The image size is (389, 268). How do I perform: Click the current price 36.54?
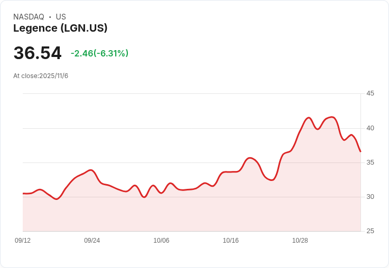tap(38, 53)
